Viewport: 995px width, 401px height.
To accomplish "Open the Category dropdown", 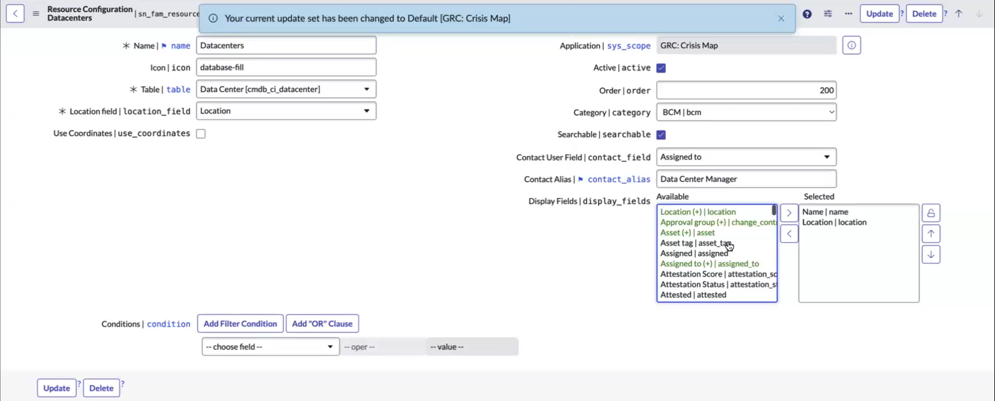I will pos(746,112).
